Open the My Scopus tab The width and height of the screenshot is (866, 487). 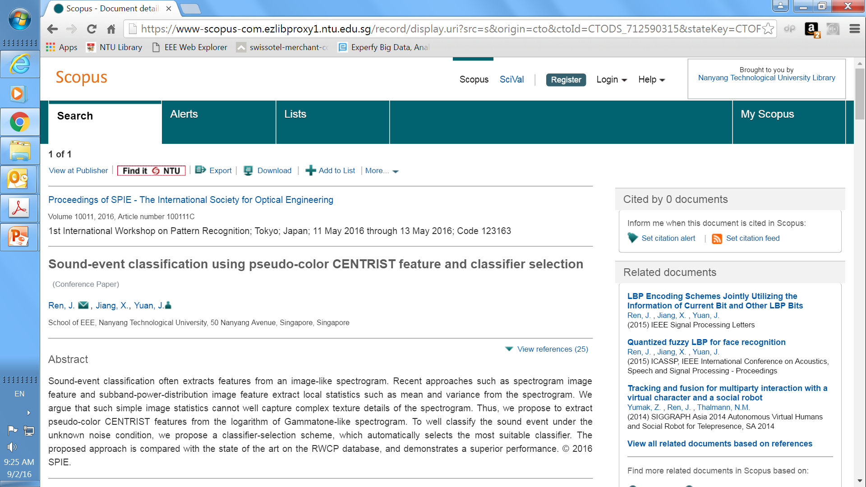click(x=767, y=114)
